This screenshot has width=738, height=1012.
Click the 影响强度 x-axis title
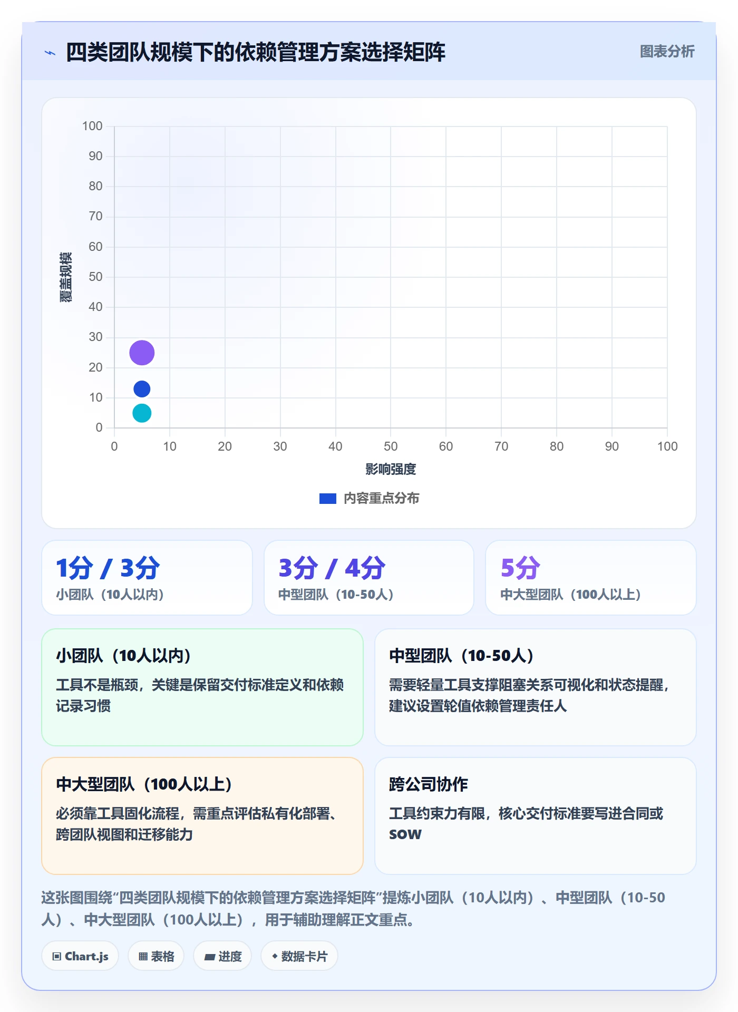coord(391,469)
